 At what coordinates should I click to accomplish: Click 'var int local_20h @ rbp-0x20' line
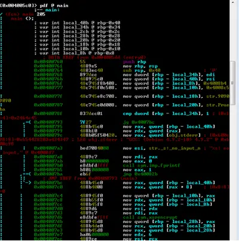pyautogui.click(x=77, y=40)
